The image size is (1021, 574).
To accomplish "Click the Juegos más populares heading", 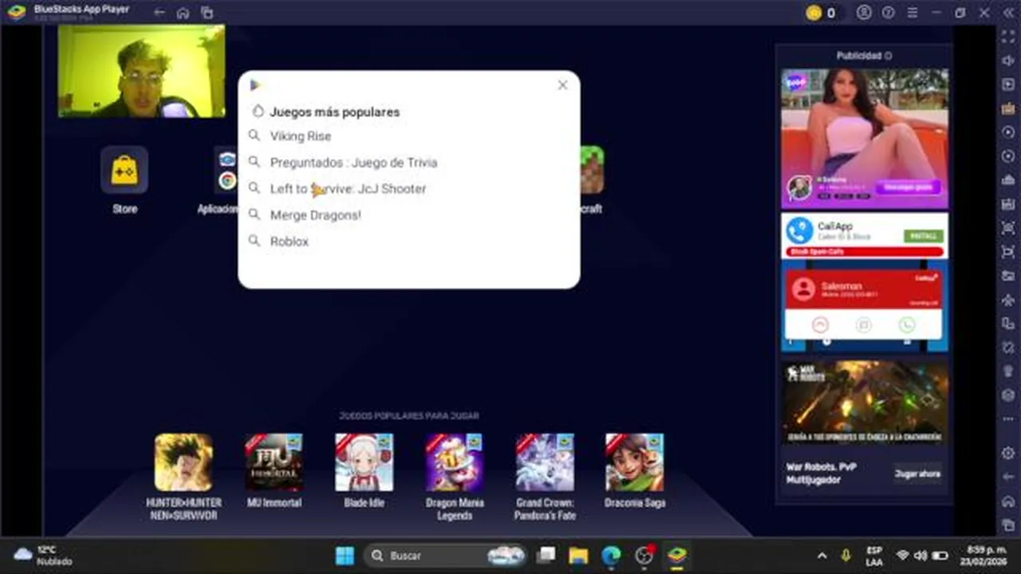I will pyautogui.click(x=334, y=112).
